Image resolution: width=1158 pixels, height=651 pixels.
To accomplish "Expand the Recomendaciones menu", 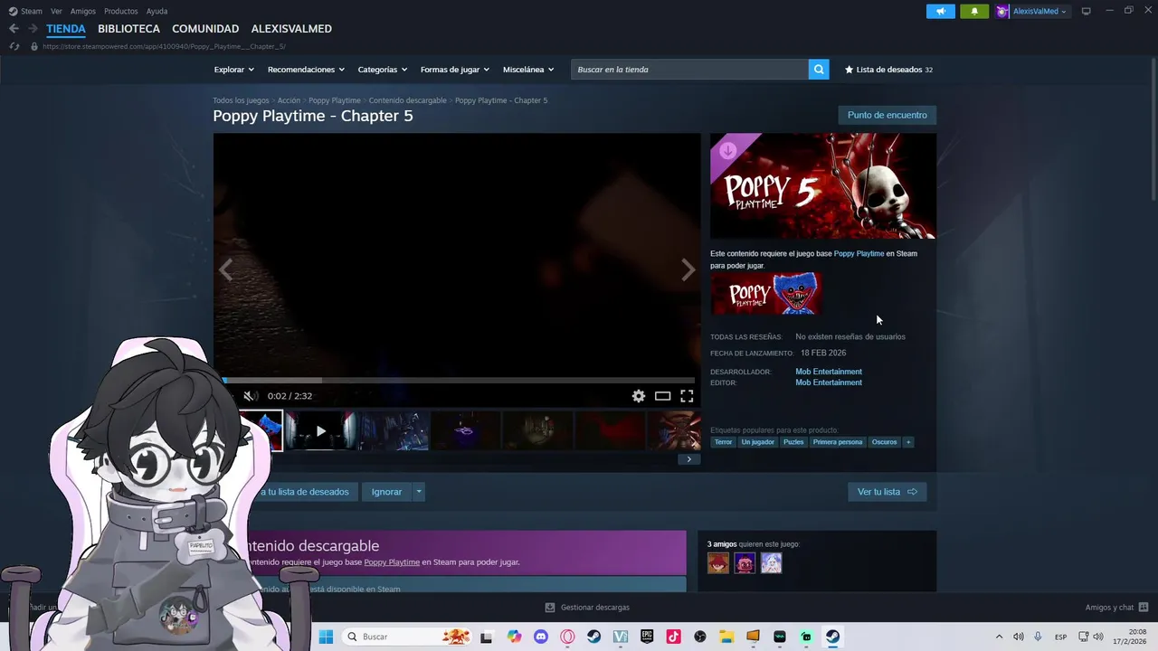I will [306, 70].
